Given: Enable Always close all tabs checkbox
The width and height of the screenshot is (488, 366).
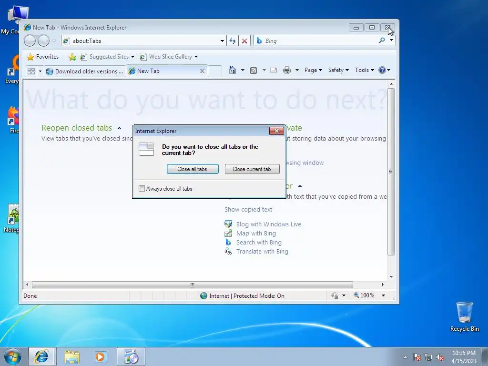Looking at the screenshot, I should tap(142, 189).
